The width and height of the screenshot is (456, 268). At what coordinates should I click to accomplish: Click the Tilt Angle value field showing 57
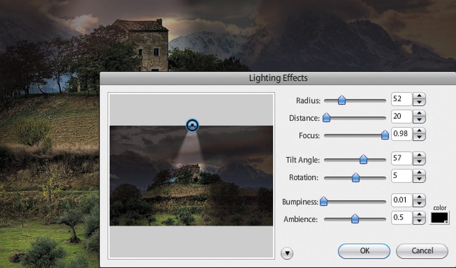pyautogui.click(x=402, y=159)
